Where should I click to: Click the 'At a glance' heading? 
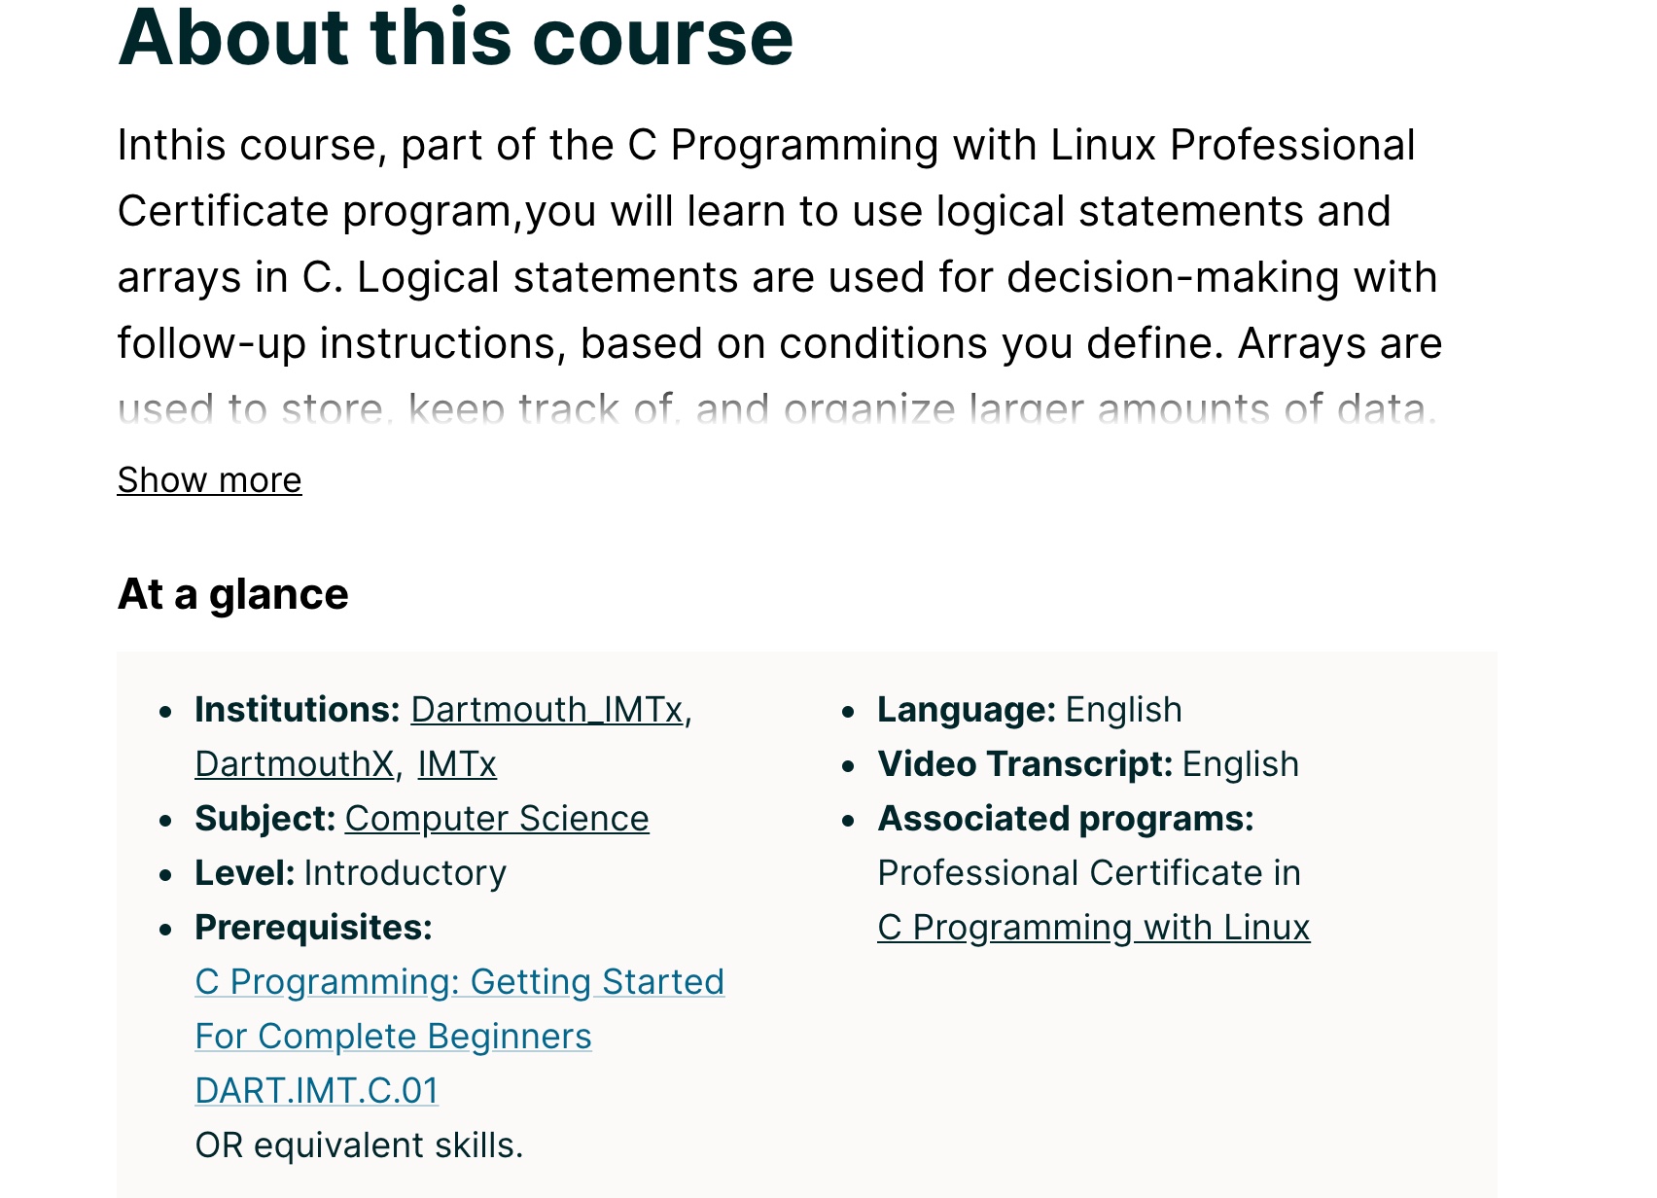[x=232, y=594]
